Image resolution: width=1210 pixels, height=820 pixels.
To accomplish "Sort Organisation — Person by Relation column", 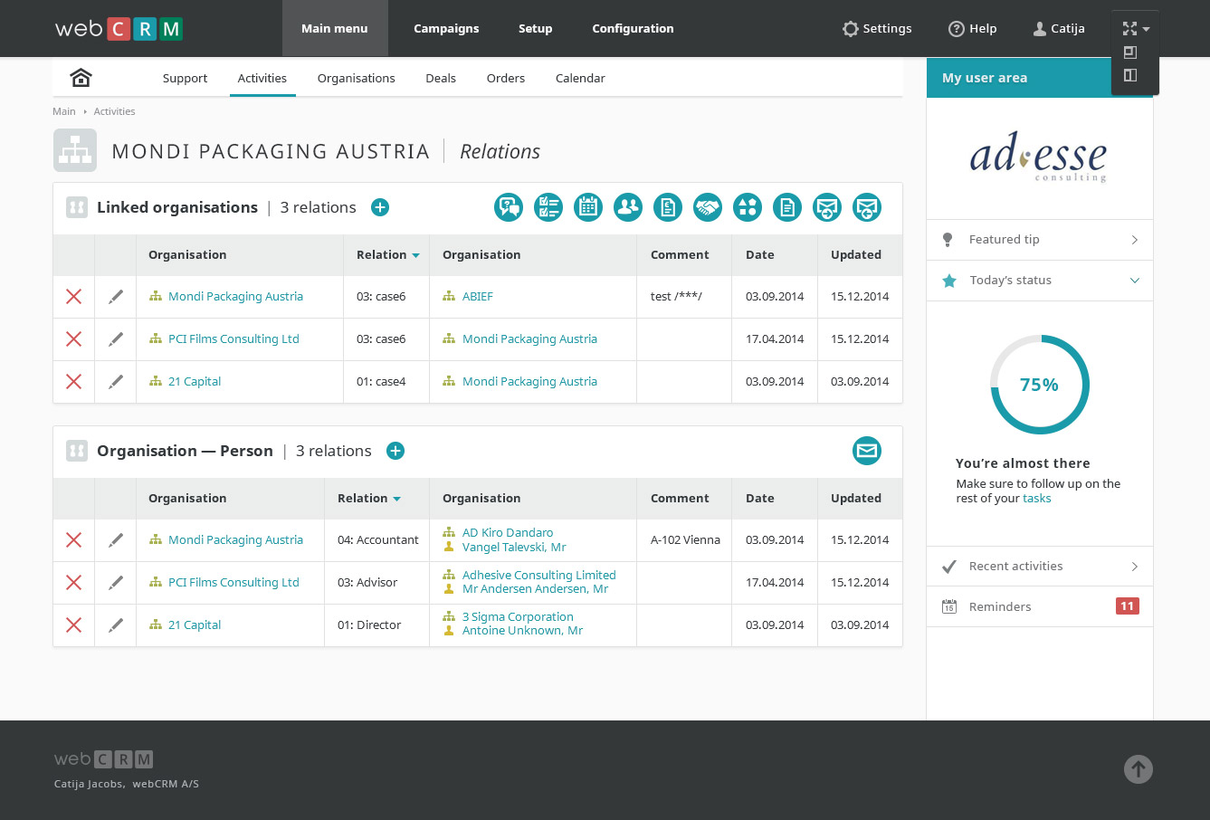I will coord(368,498).
